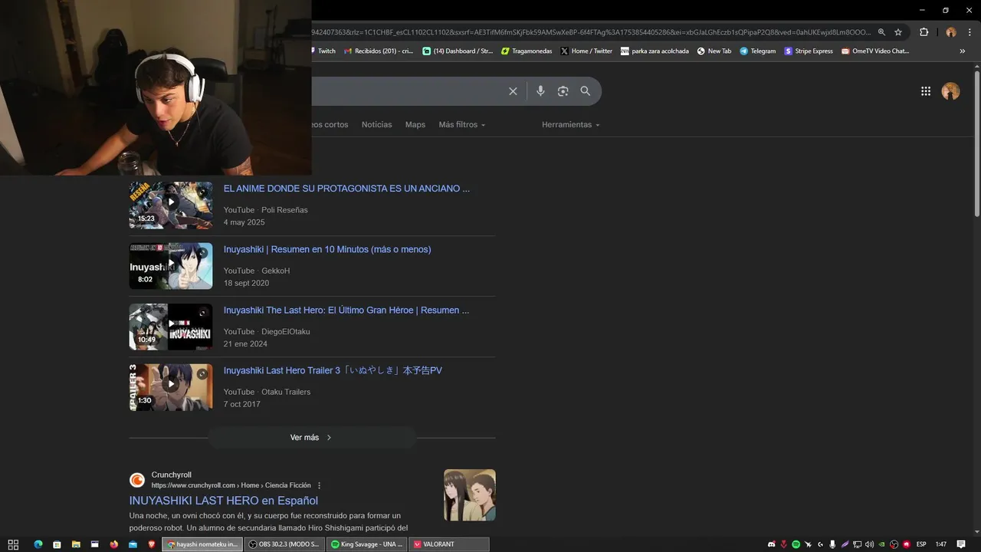The width and height of the screenshot is (981, 552).
Task: Open 'EL ANIME DONDE SU PROTAGONISTA ES UN ANCIANO' result
Action: [346, 189]
